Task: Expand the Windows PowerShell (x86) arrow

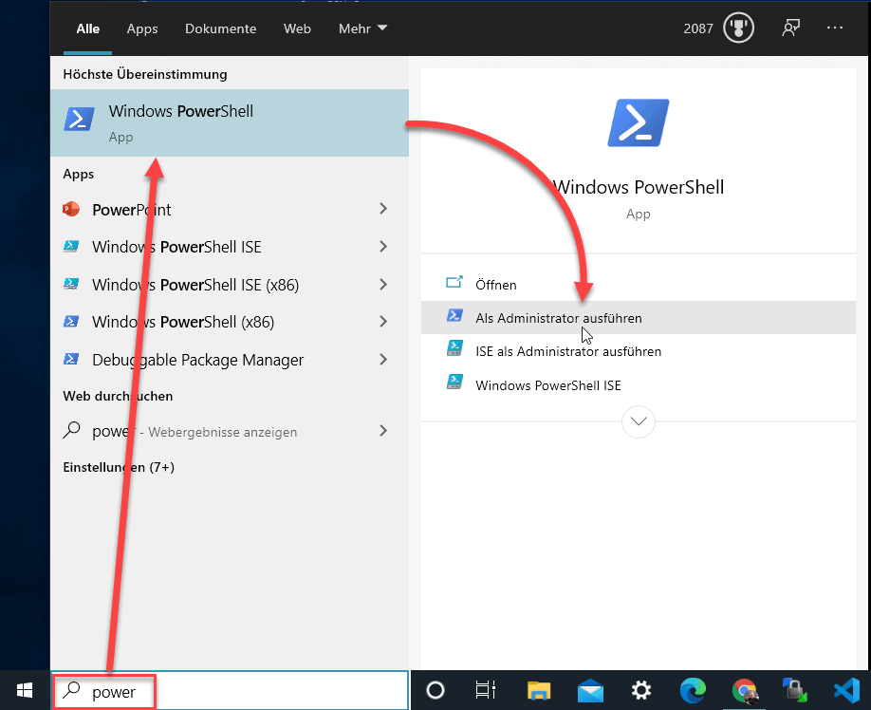Action: (x=383, y=322)
